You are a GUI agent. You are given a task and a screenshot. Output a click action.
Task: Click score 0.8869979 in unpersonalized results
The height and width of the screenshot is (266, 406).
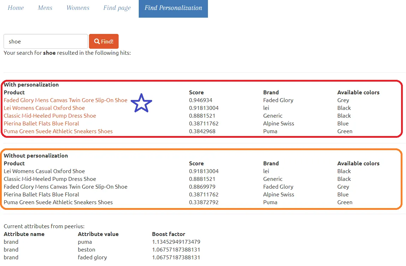[x=202, y=187]
